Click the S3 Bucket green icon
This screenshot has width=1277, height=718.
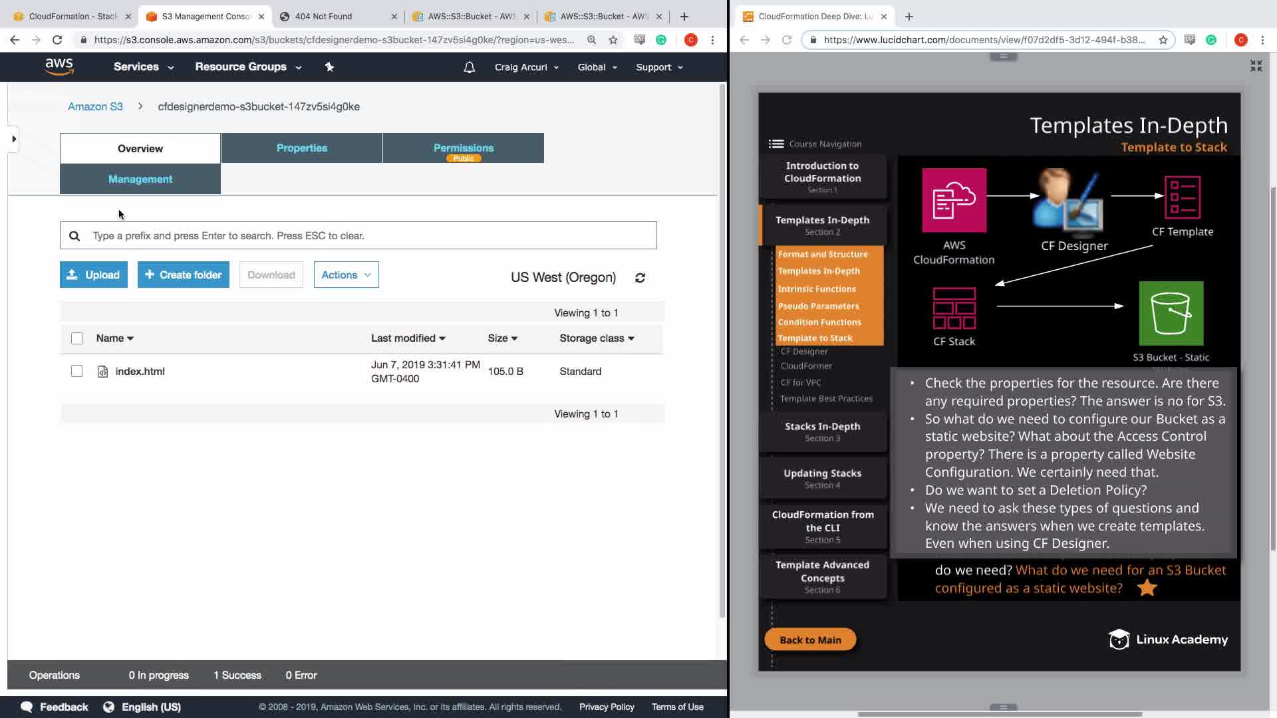point(1171,313)
